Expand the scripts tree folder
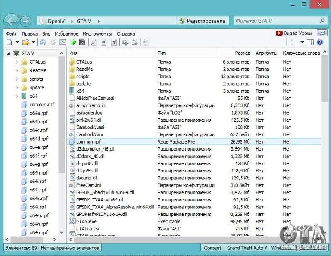Screen dimensions: 331x256 point(17,79)
